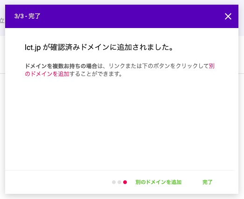Finish setup with the 完了 button
Image resolution: width=244 pixels, height=199 pixels.
coord(208,182)
